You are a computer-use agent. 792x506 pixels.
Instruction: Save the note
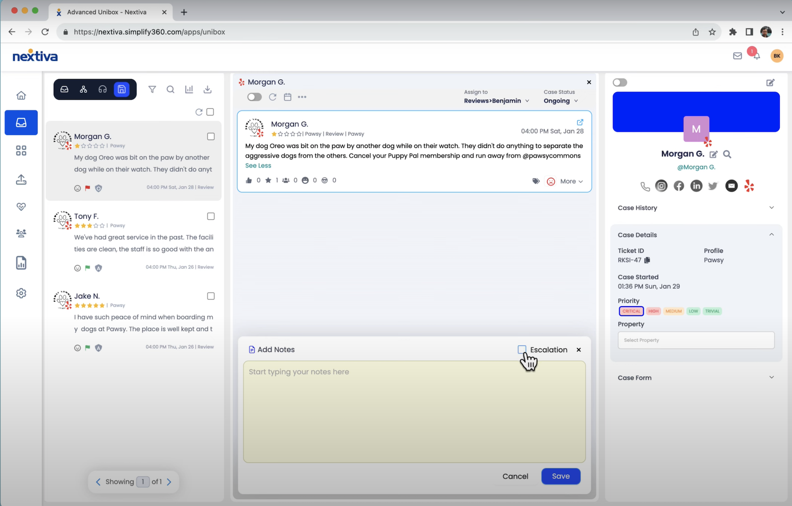click(x=561, y=476)
